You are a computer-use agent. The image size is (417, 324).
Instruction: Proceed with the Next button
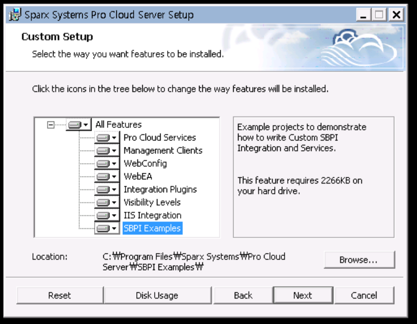point(303,295)
